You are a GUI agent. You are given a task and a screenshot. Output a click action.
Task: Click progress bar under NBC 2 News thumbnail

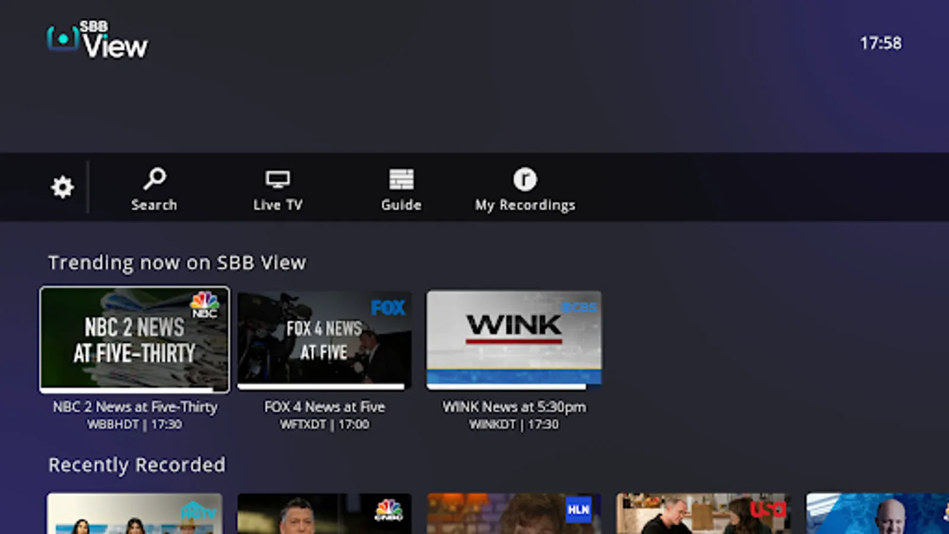[135, 390]
